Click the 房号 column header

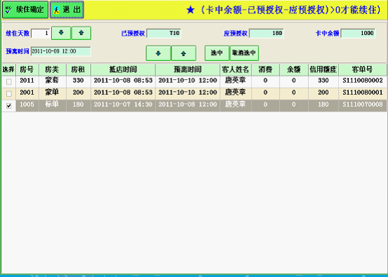point(27,69)
